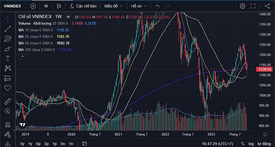The image size is (275, 147).
Task: Toggle tự động auto scale
Action: pos(264,144)
